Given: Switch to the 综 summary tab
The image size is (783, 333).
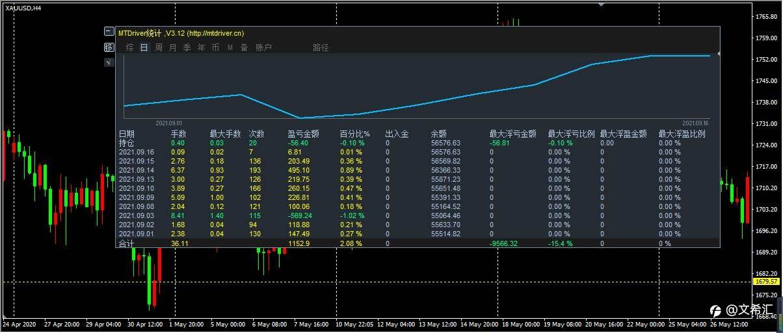Looking at the screenshot, I should [x=130, y=47].
